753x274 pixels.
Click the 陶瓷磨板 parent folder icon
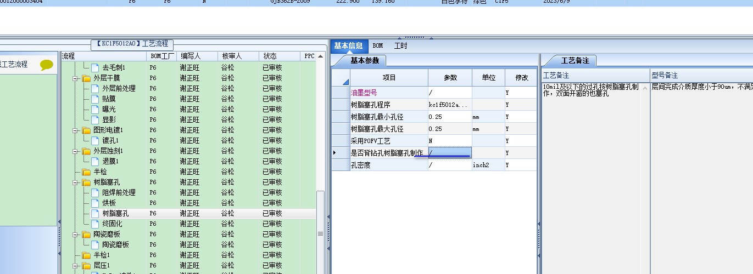click(x=86, y=234)
